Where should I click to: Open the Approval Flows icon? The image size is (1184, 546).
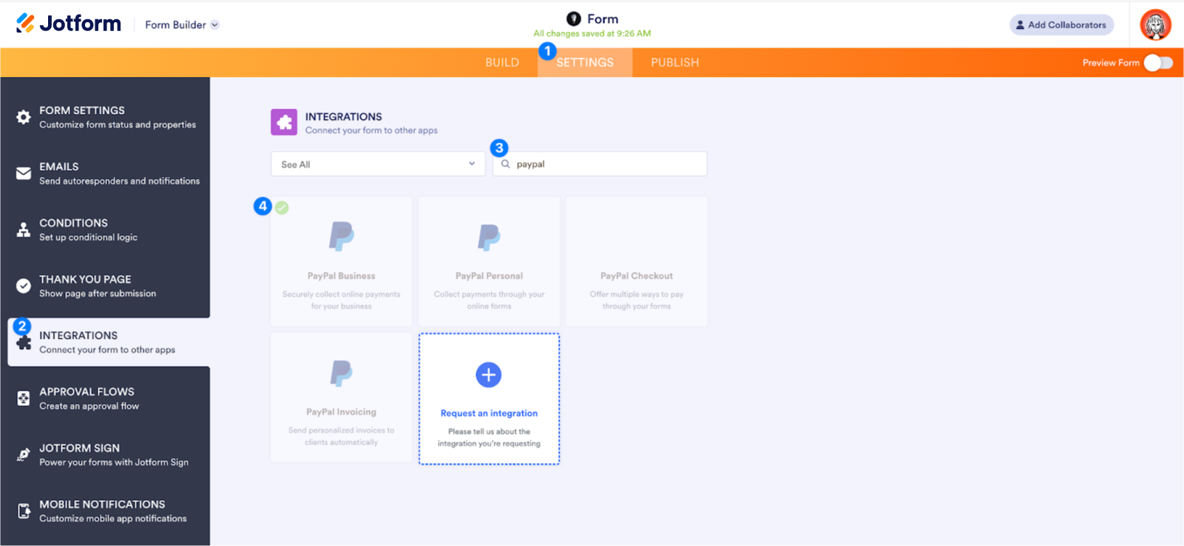coord(24,398)
